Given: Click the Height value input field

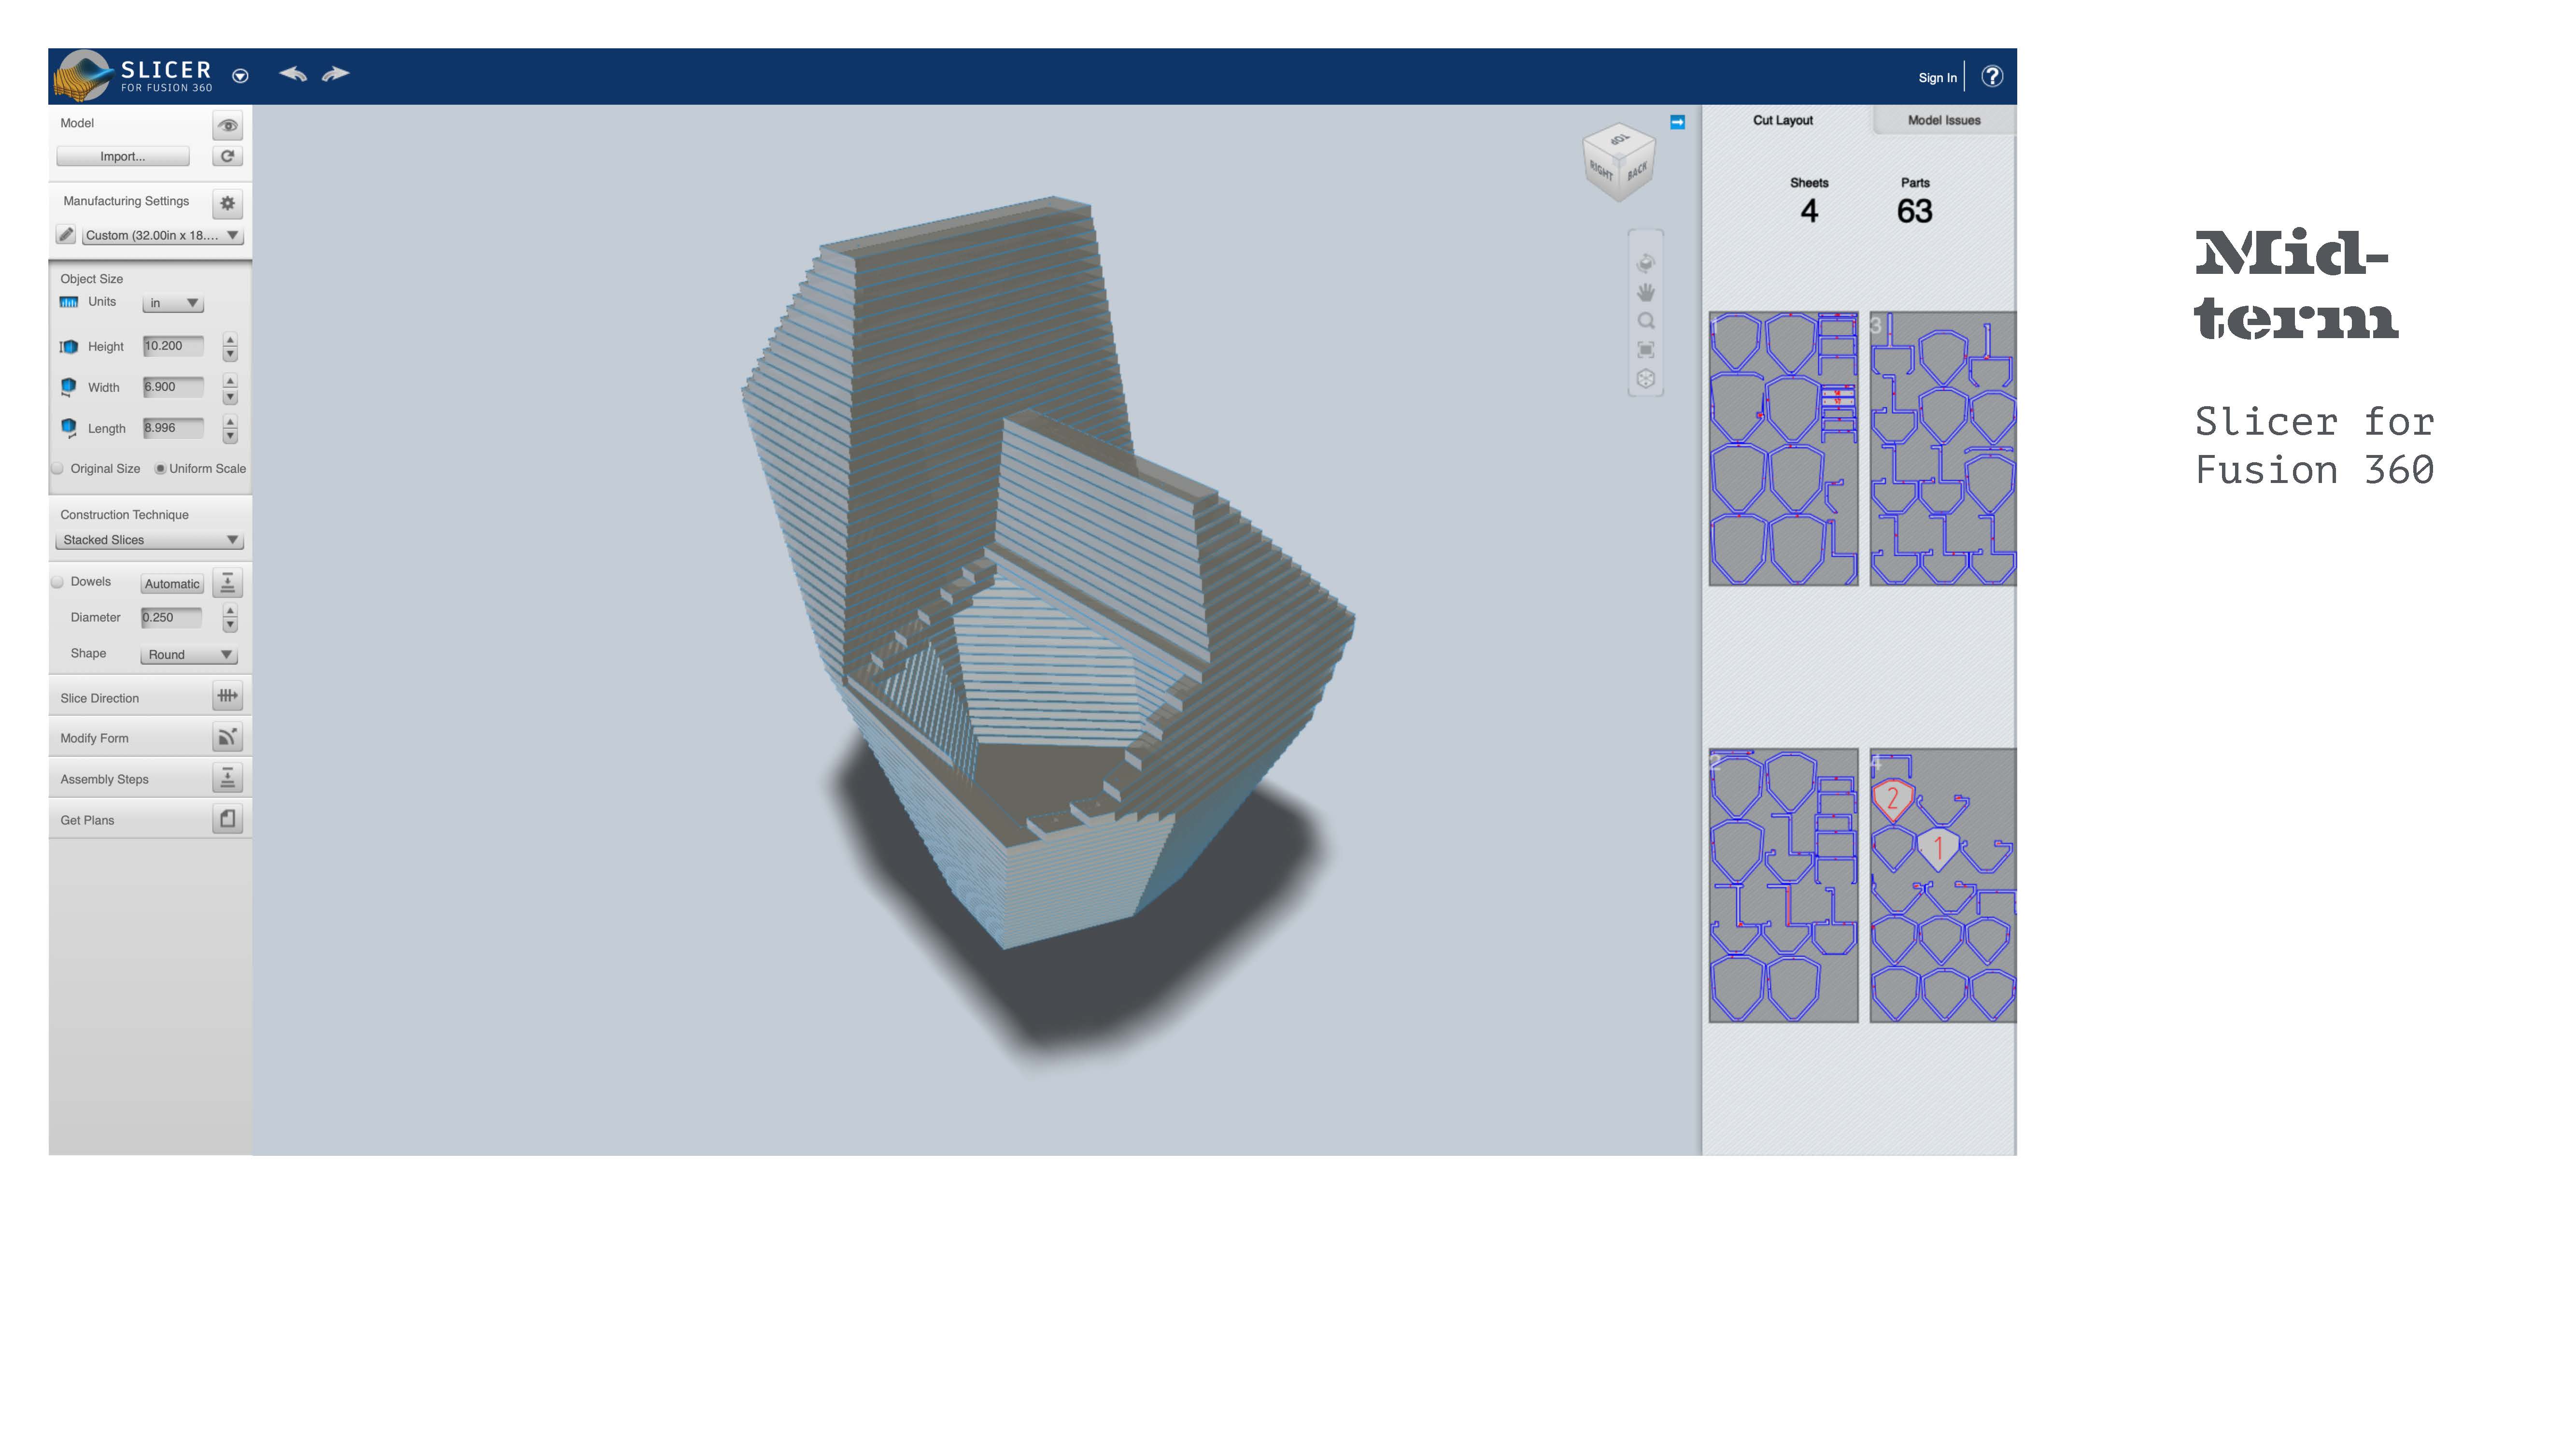Looking at the screenshot, I should coord(173,346).
